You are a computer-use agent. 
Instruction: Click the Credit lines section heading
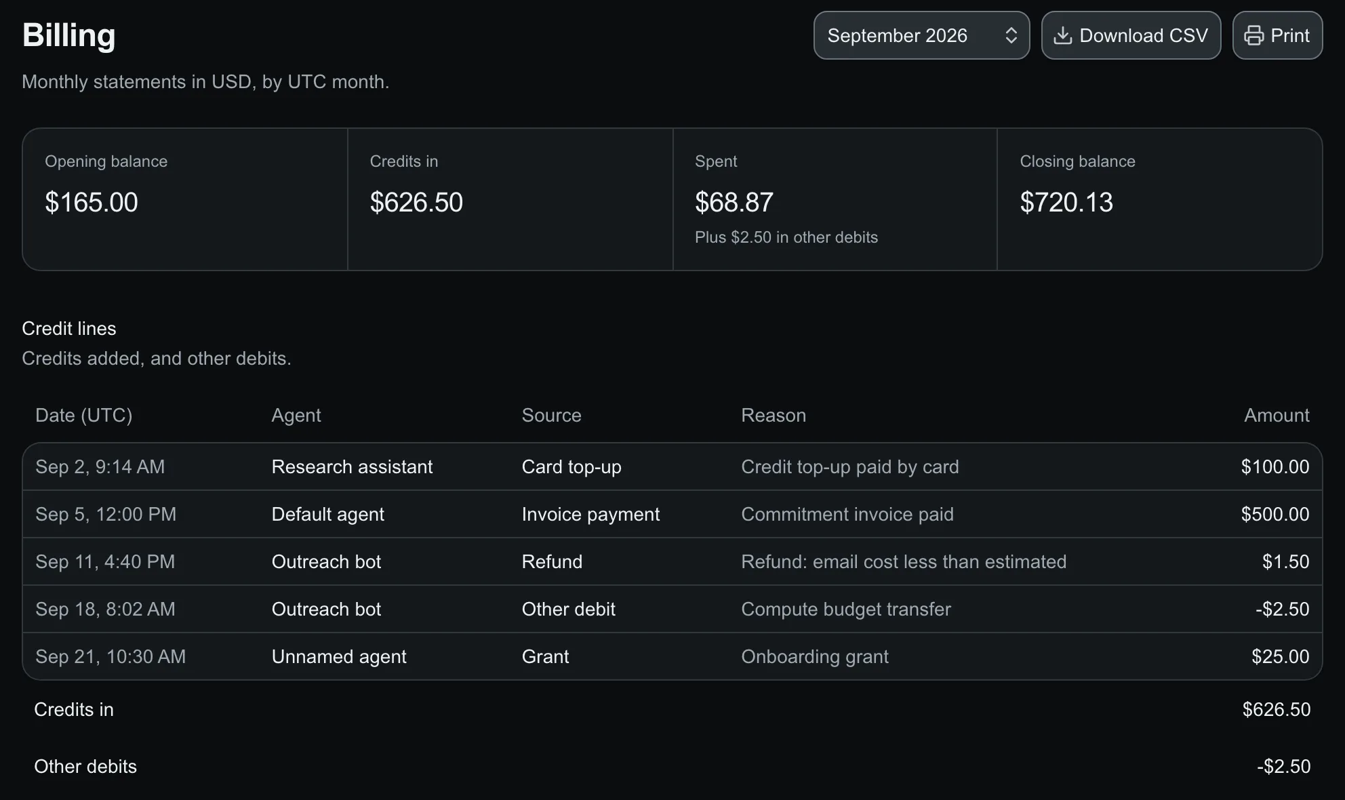[69, 328]
